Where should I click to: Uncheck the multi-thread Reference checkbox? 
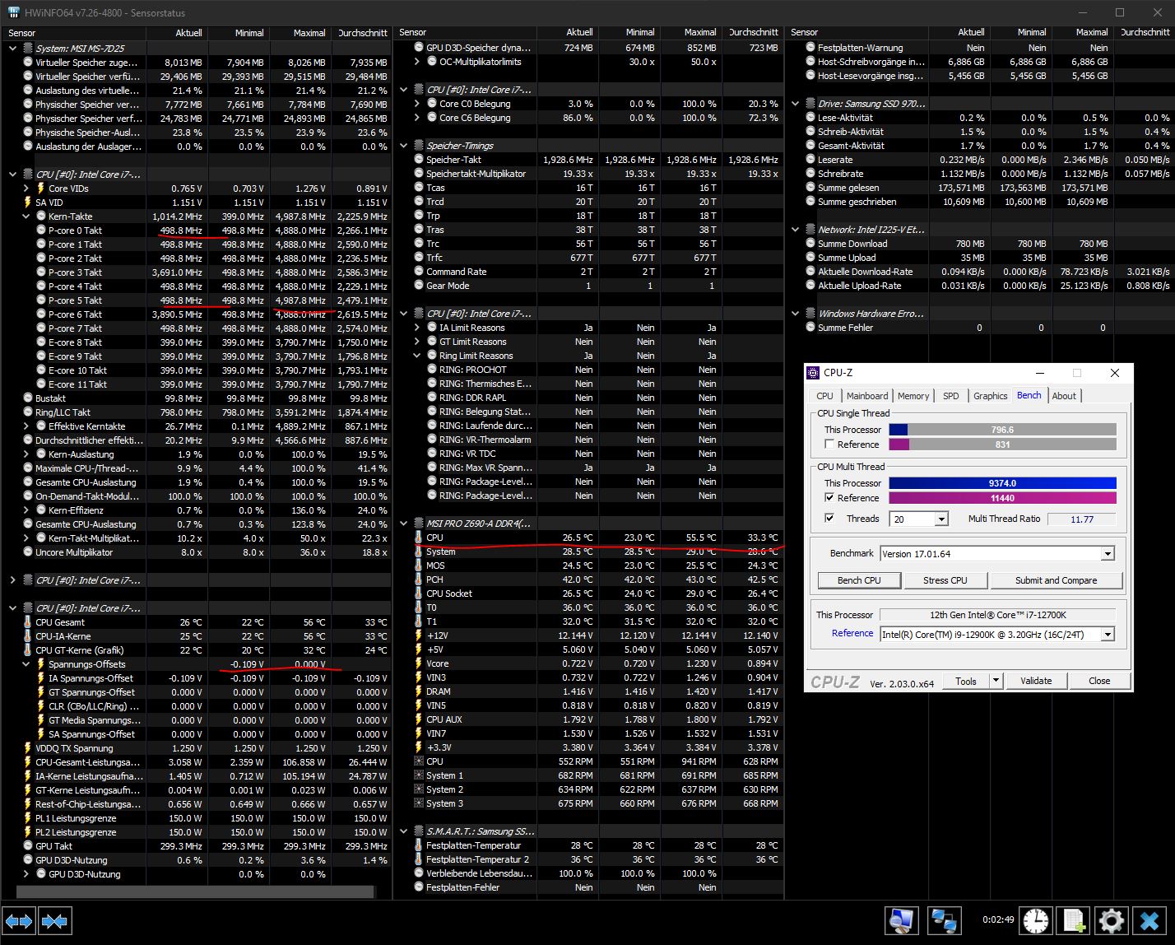[829, 497]
